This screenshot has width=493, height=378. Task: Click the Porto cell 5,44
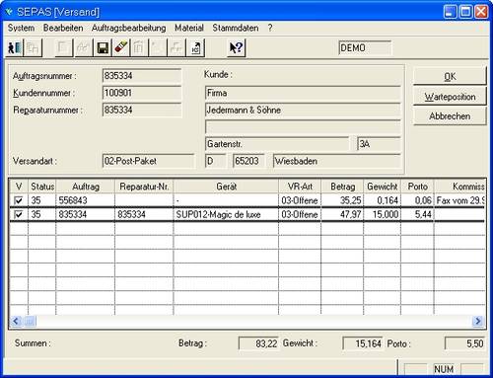pyautogui.click(x=417, y=214)
